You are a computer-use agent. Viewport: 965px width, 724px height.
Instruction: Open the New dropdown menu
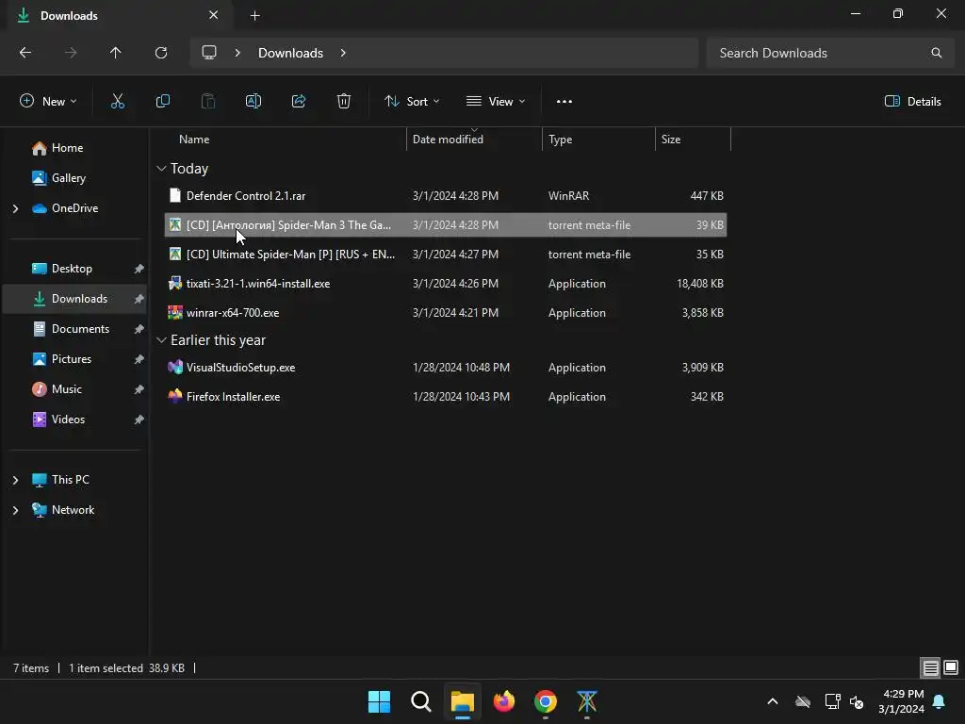coord(48,102)
